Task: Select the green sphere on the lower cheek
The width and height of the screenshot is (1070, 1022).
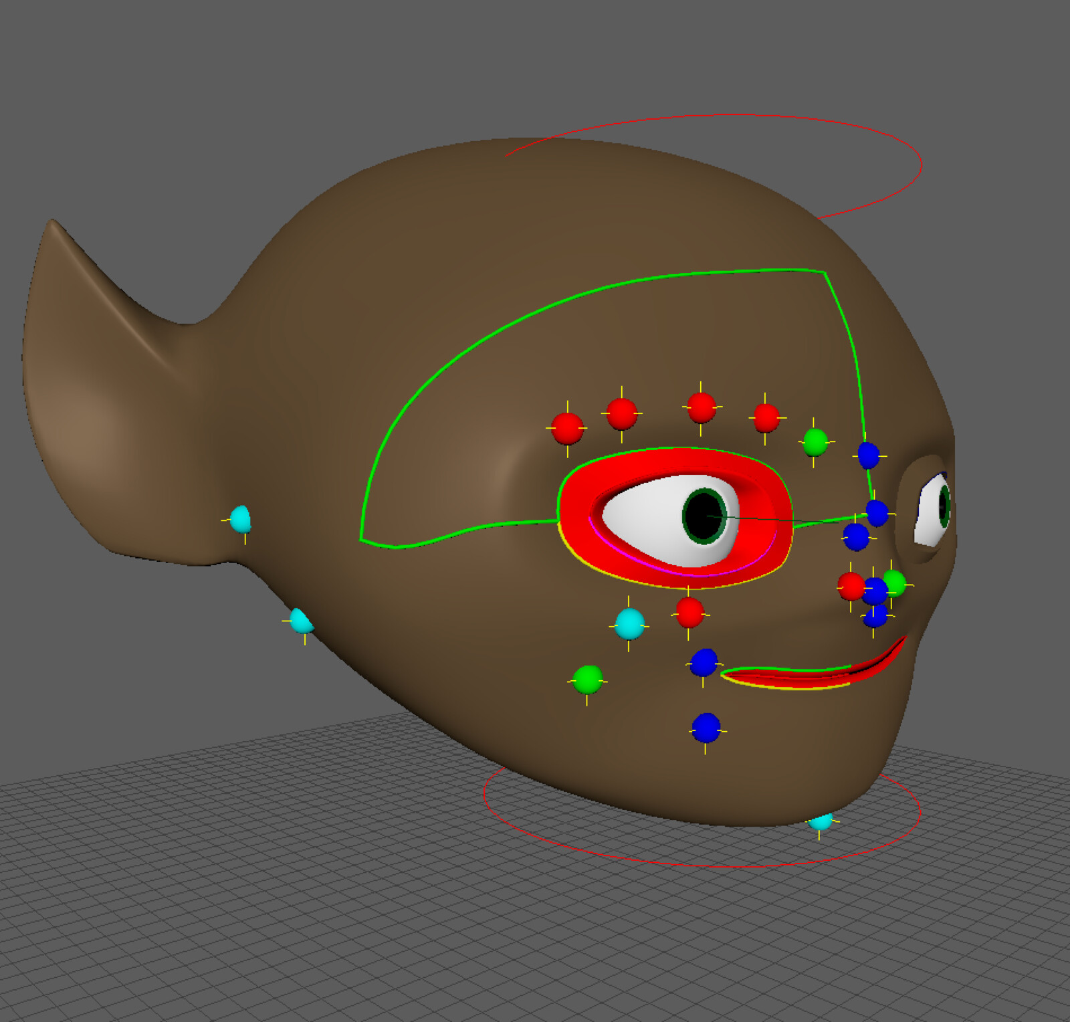Action: click(588, 680)
